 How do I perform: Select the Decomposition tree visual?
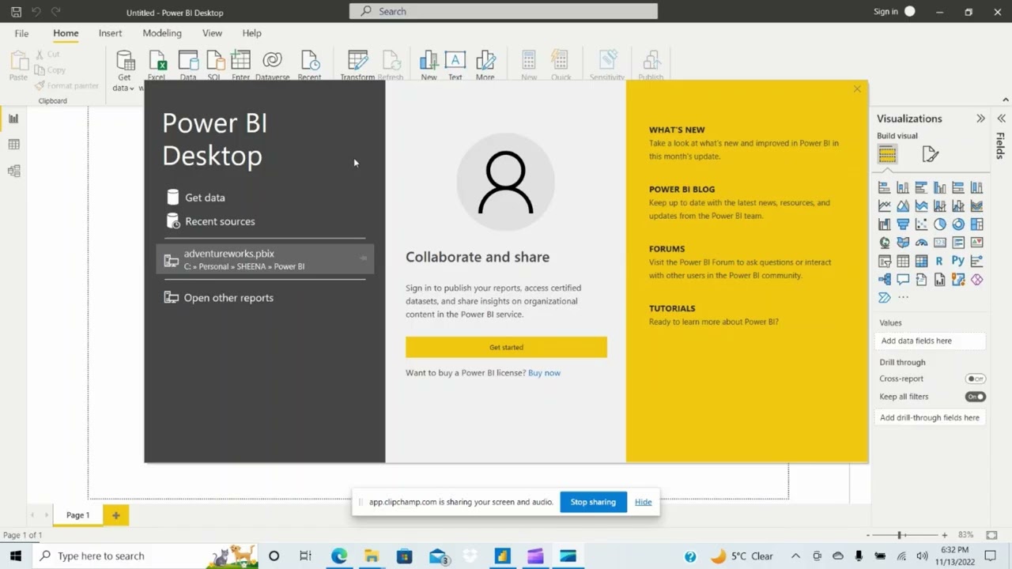coord(884,279)
